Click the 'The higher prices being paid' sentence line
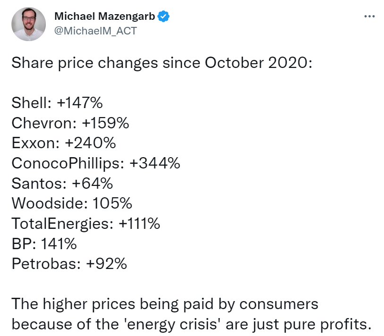The width and height of the screenshot is (384, 336). tap(165, 305)
